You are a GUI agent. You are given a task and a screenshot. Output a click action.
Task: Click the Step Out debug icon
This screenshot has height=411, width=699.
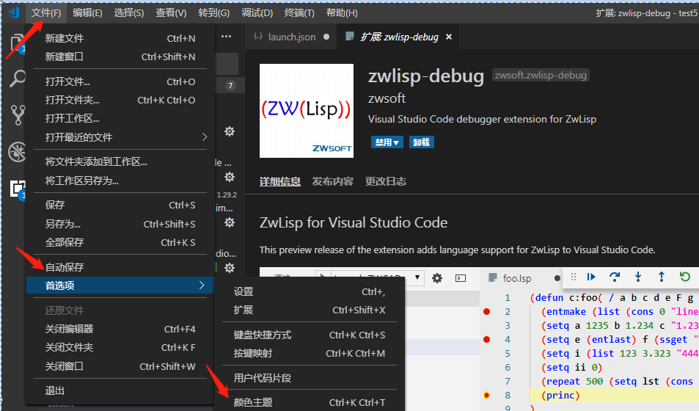pos(661,277)
